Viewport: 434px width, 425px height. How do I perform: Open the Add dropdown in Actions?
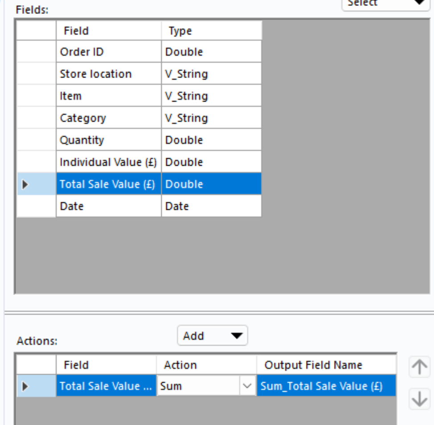tap(212, 335)
